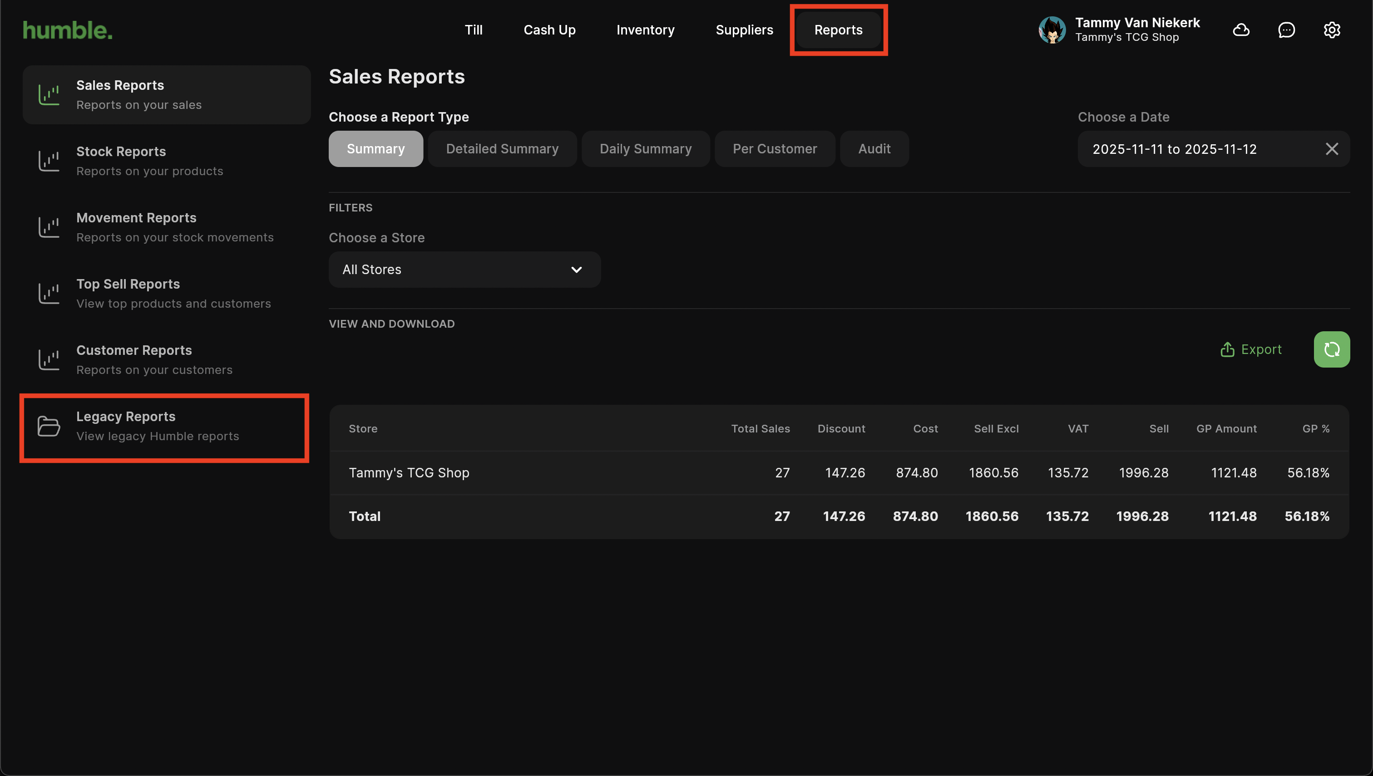Click the green refresh report button
Image resolution: width=1373 pixels, height=776 pixels.
pyautogui.click(x=1331, y=349)
